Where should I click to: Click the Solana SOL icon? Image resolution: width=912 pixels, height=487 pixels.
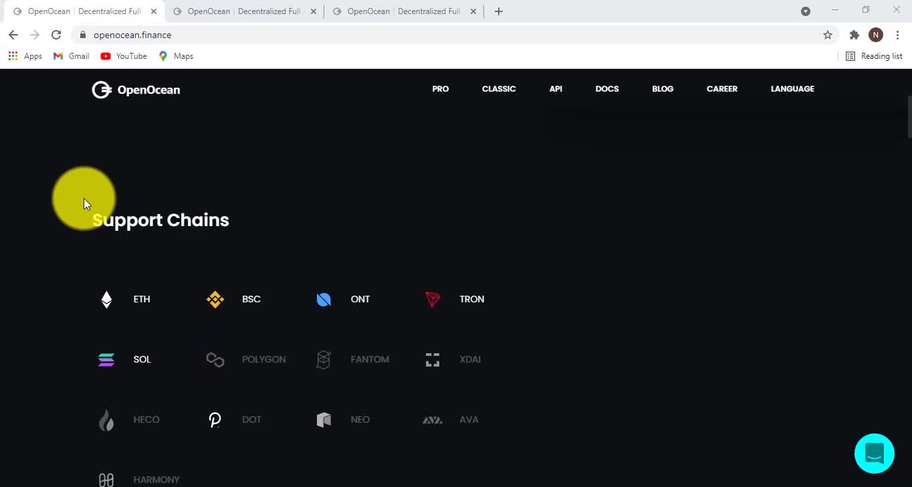(x=106, y=359)
